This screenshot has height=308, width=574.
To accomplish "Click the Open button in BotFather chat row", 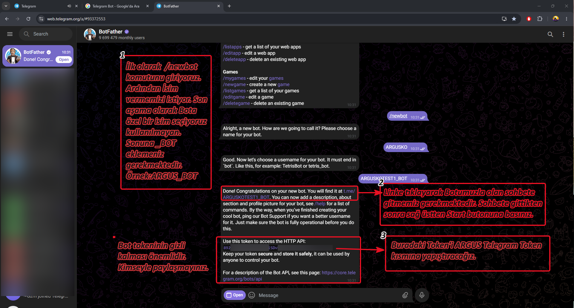I will click(64, 59).
